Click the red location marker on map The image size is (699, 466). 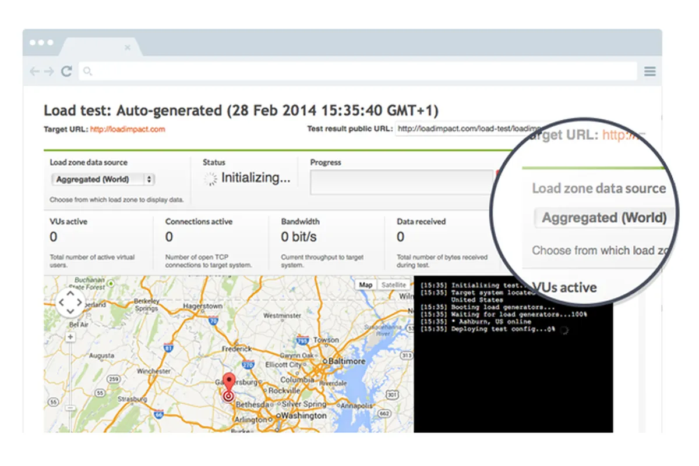coord(228,389)
